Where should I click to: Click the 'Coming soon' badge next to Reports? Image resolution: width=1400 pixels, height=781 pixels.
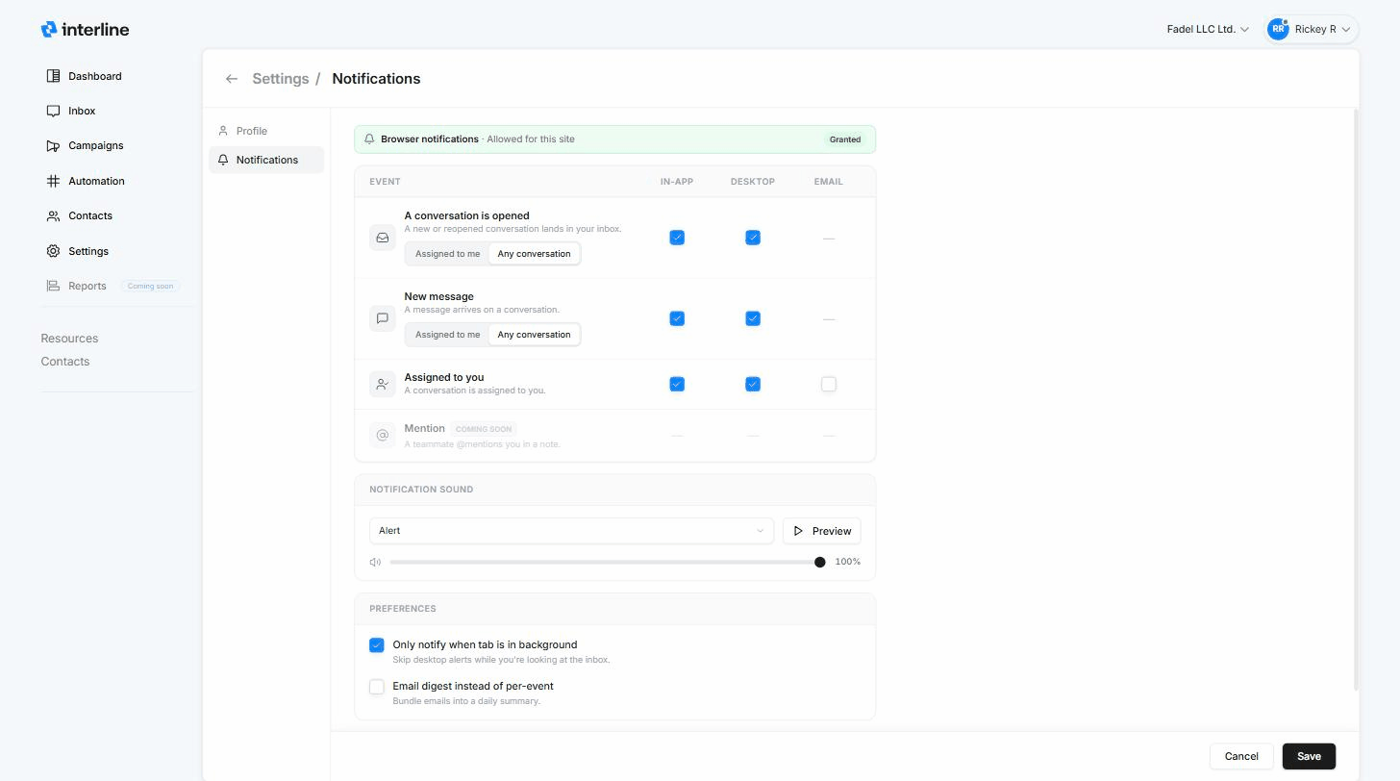pos(151,286)
